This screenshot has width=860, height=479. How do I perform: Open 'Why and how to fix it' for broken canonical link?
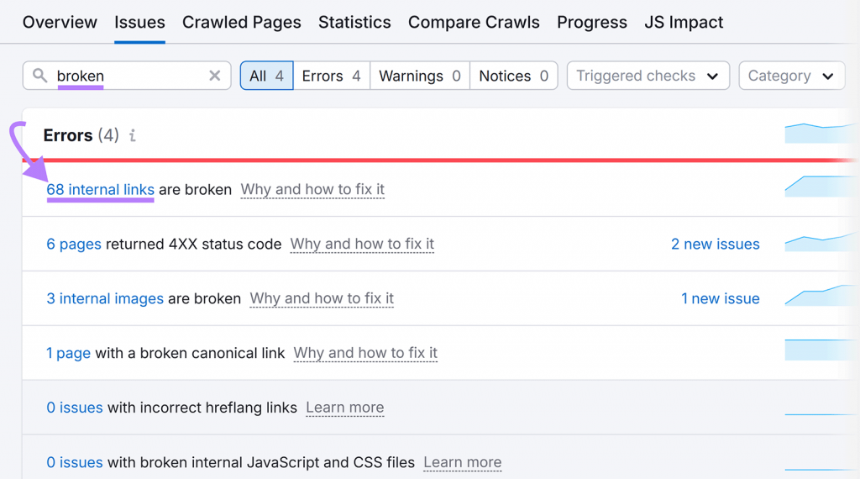pos(365,353)
